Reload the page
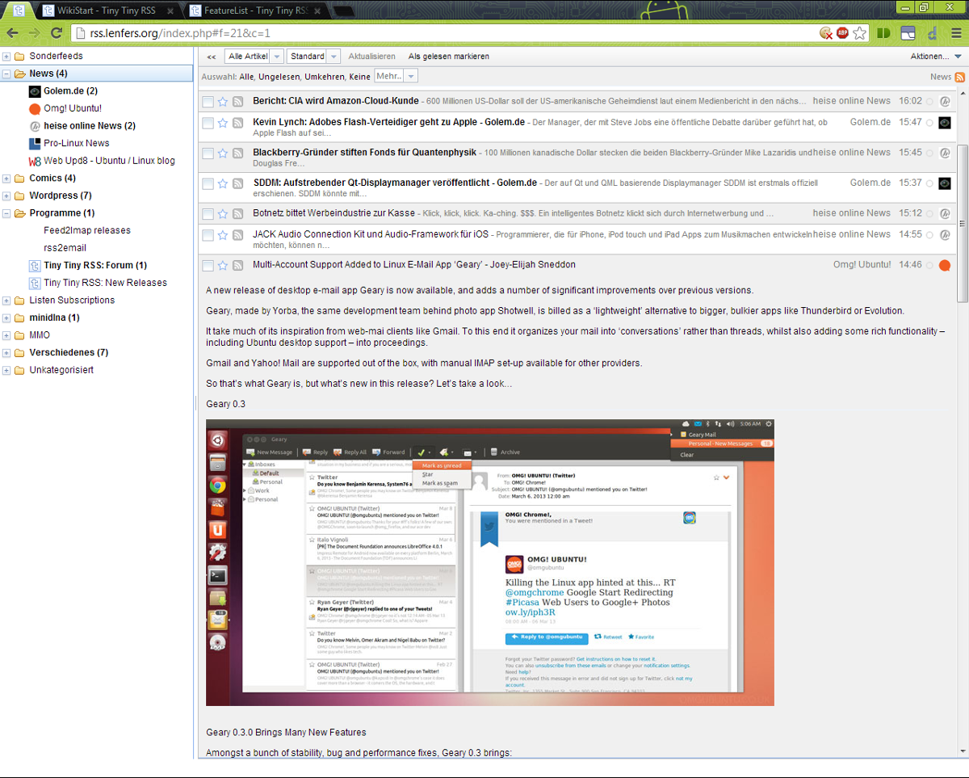Screen dimensions: 969x778 pyautogui.click(x=57, y=33)
